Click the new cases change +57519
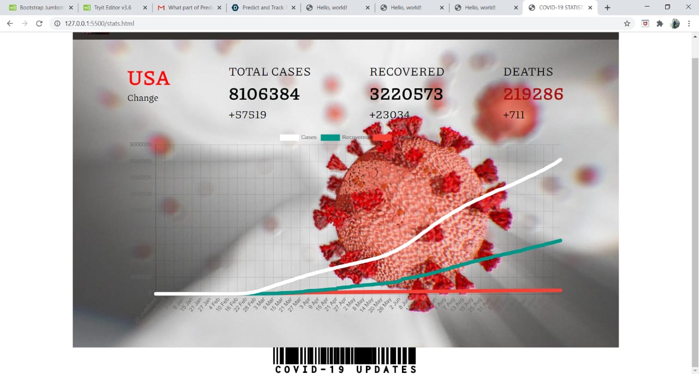The width and height of the screenshot is (699, 374). click(x=247, y=115)
